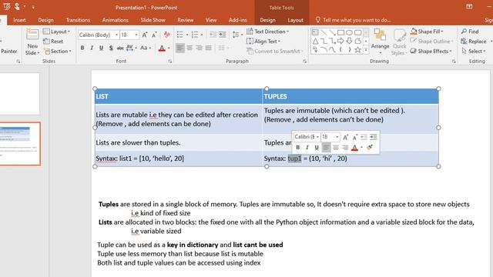The height and width of the screenshot is (277, 493).
Task: Open the Arrange menu
Action: click(380, 42)
